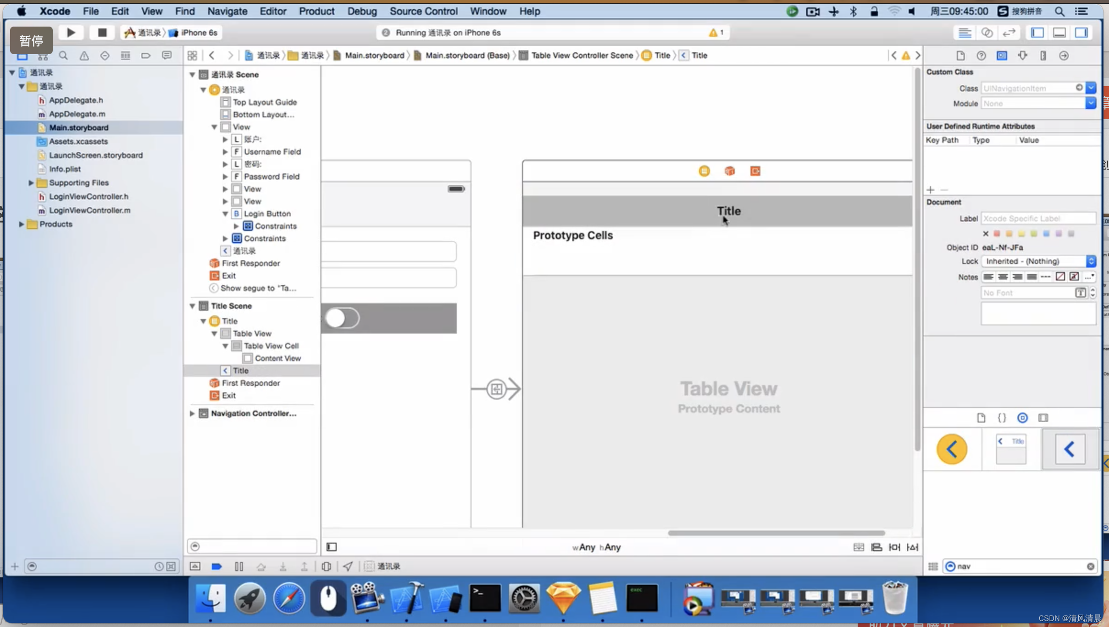
Task: Clear the nav library search field
Action: (1090, 566)
